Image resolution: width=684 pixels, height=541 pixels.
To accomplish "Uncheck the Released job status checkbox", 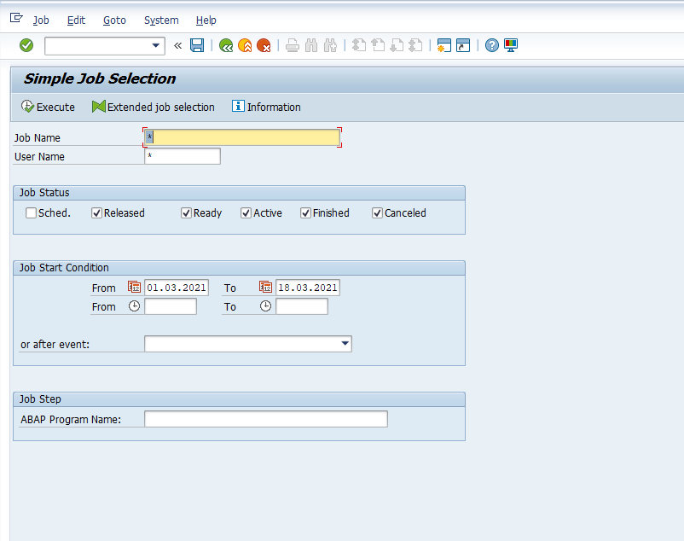I will point(97,213).
